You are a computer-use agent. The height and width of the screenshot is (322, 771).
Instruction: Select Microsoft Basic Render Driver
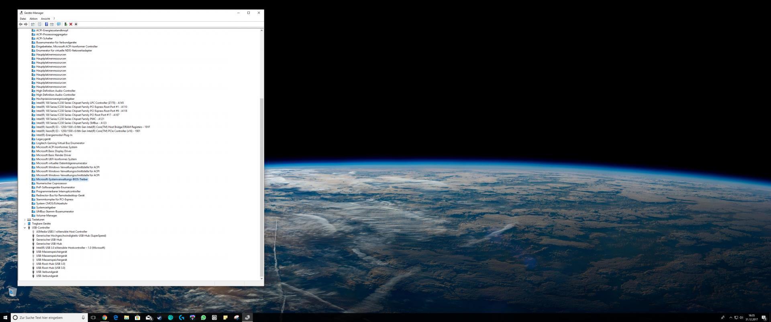tap(53, 155)
